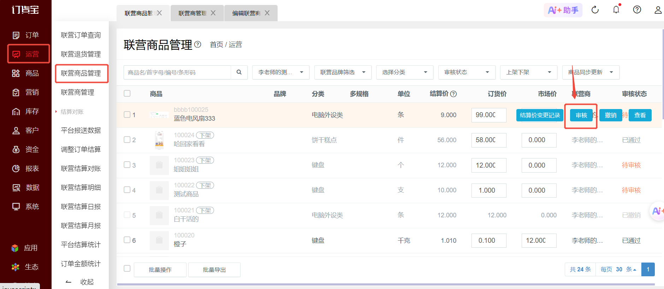Open the 报表 chart icon

(16, 169)
